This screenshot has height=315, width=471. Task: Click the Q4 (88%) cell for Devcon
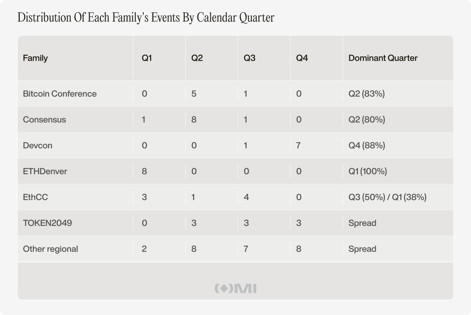click(x=367, y=145)
